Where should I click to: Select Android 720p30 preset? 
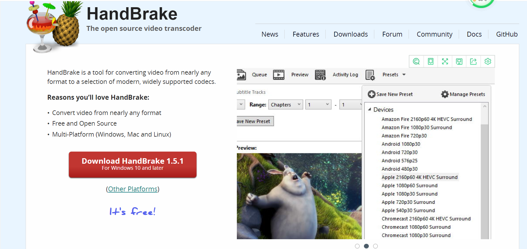pos(399,152)
